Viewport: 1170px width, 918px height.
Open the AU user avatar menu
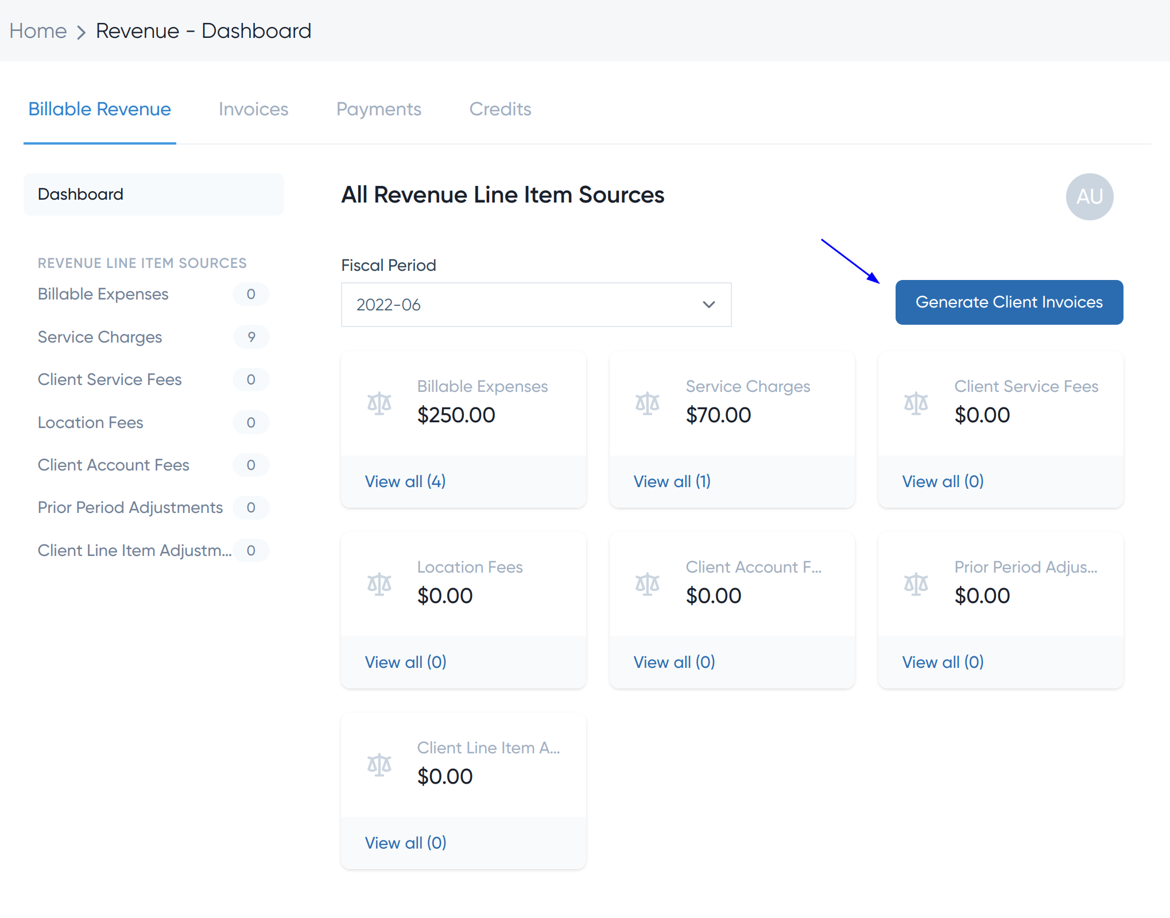1089,196
